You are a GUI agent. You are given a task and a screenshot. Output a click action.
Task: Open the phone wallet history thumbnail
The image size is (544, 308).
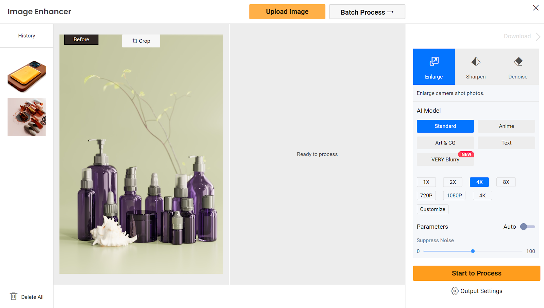[x=27, y=77]
